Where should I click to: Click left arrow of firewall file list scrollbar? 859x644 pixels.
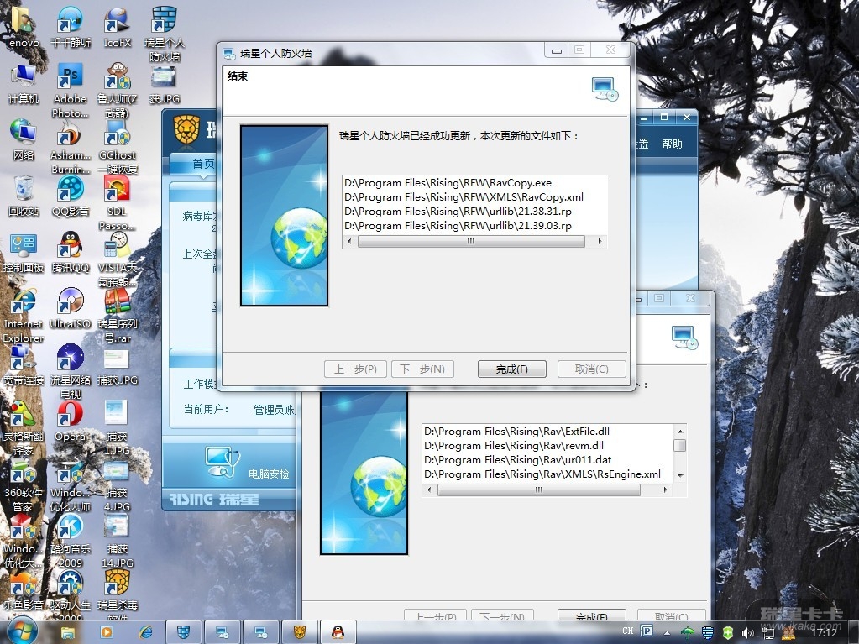[349, 241]
